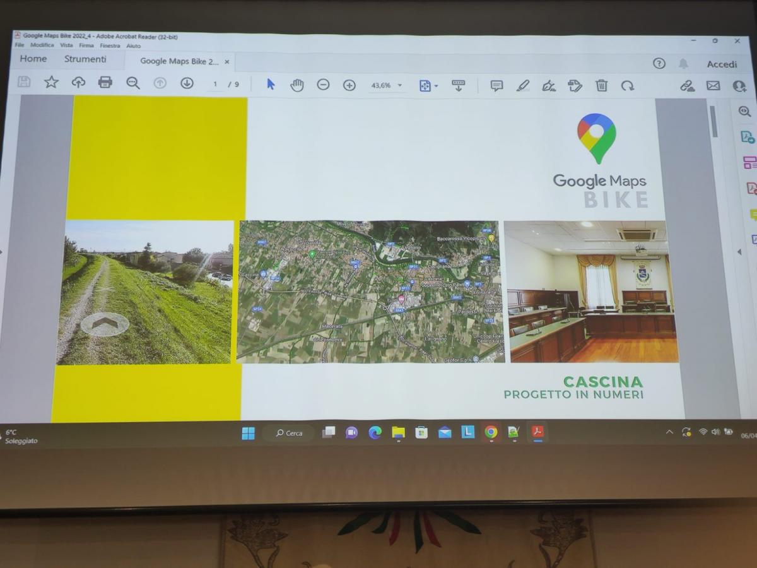This screenshot has height=568, width=757.
Task: Click the street view forward arrow in photo
Action: coord(105,324)
